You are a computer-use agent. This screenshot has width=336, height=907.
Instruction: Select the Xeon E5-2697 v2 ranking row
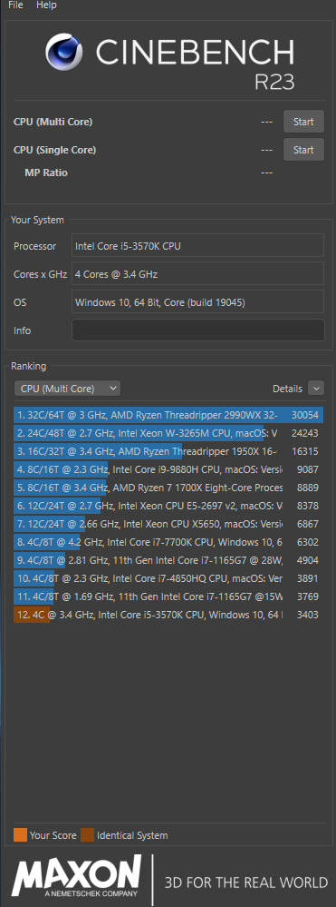tap(168, 506)
